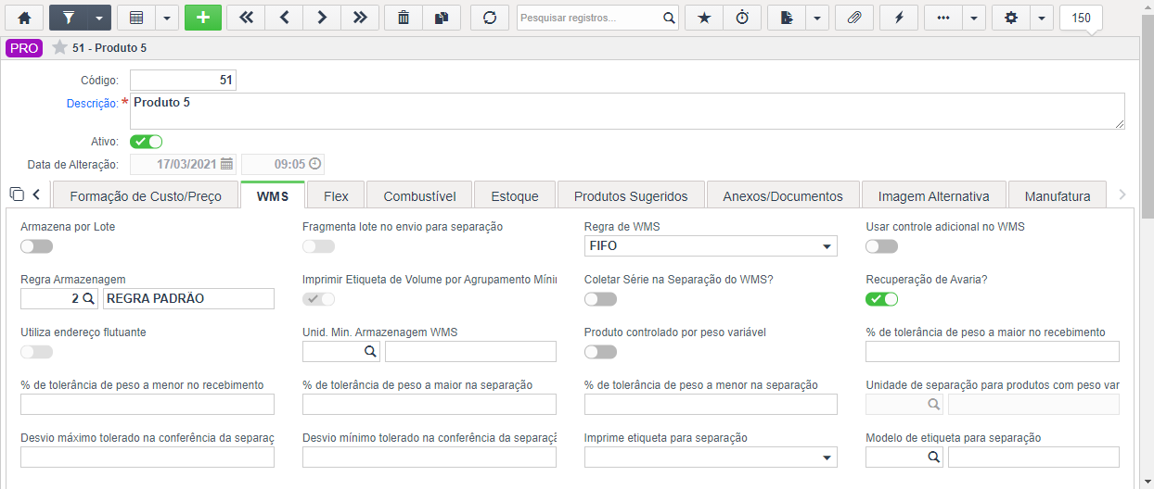Open the Manufatura tab

(x=1058, y=196)
